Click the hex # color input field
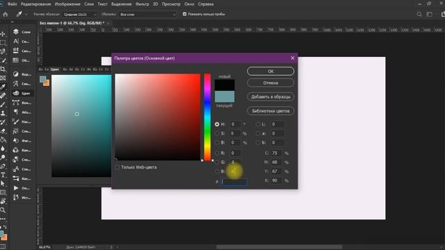This screenshot has width=445, height=250. click(x=234, y=181)
